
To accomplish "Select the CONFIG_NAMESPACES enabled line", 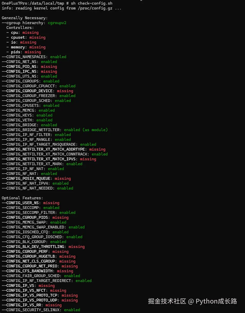I will coord(34,57).
